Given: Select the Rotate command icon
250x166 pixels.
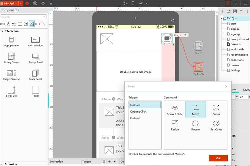Looking at the screenshot, I should [x=195, y=125].
